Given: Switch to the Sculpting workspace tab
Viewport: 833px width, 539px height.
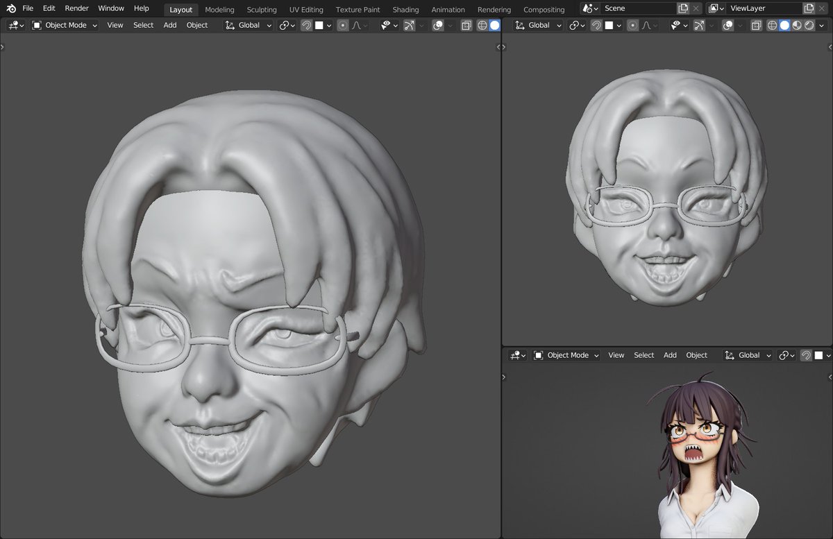Looking at the screenshot, I should click(262, 10).
